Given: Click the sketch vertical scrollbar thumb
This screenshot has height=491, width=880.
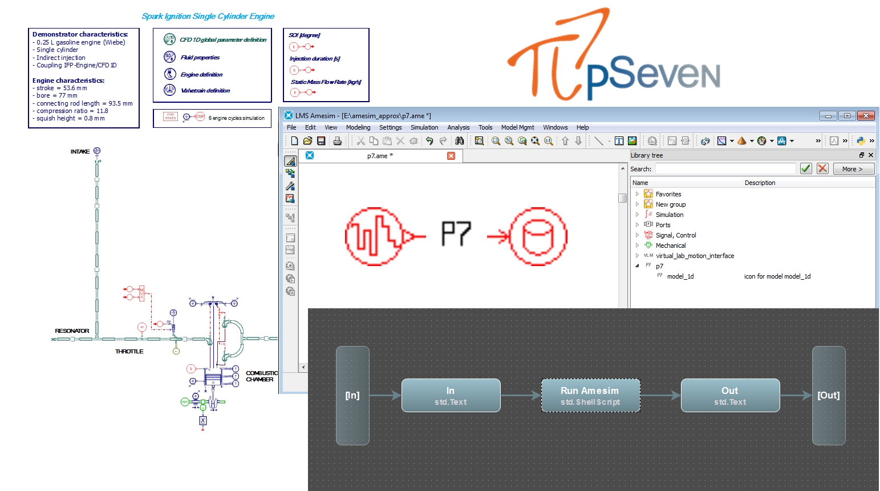Looking at the screenshot, I should coord(623,198).
